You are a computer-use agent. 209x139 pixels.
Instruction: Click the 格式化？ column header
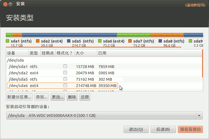click(x=65, y=53)
